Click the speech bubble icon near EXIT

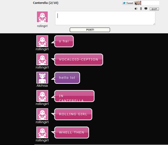[x=146, y=9]
